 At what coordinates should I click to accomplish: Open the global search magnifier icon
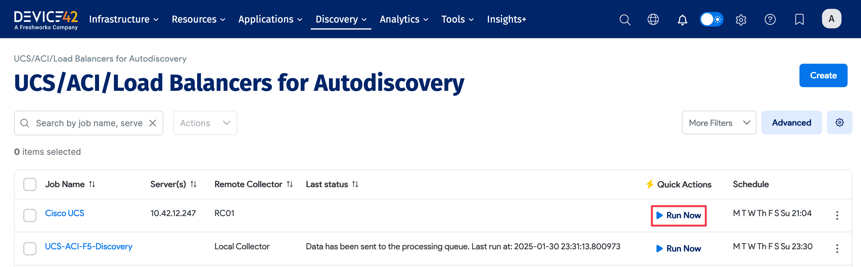(x=624, y=20)
